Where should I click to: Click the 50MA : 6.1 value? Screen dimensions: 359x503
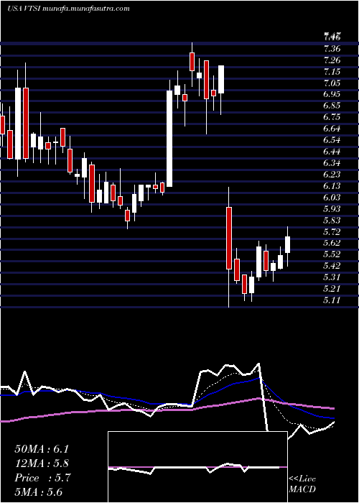coord(42,449)
